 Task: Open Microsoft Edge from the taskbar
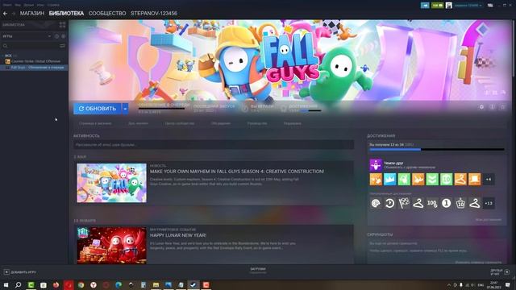(119, 284)
